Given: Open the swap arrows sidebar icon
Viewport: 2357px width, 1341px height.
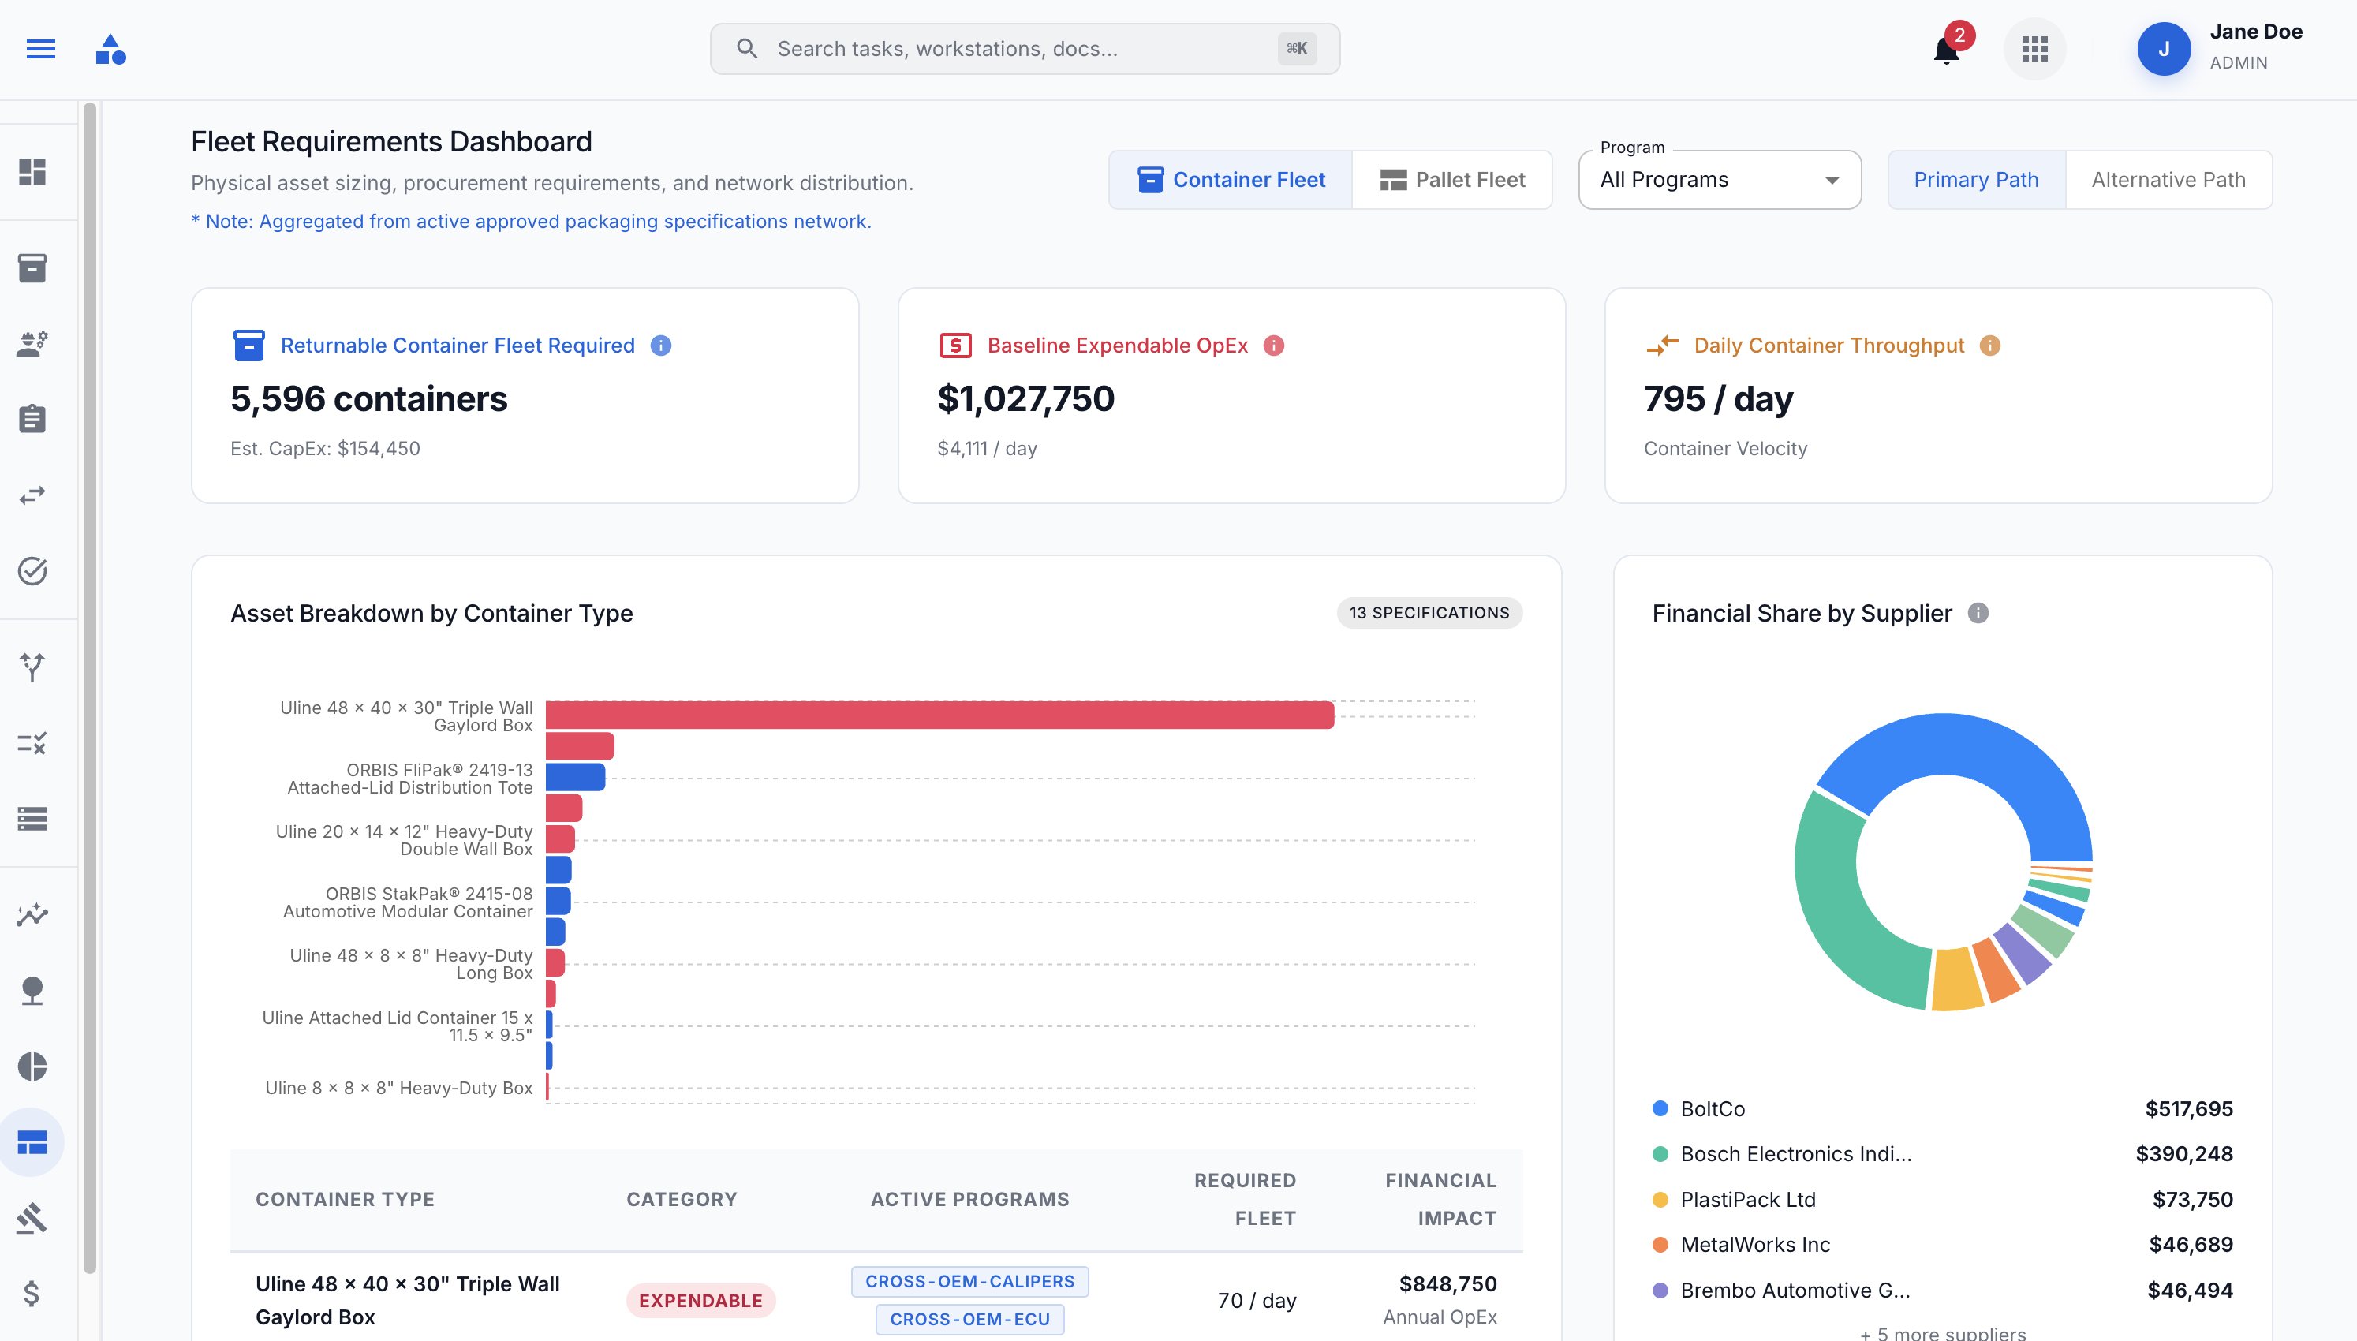Looking at the screenshot, I should 32,495.
